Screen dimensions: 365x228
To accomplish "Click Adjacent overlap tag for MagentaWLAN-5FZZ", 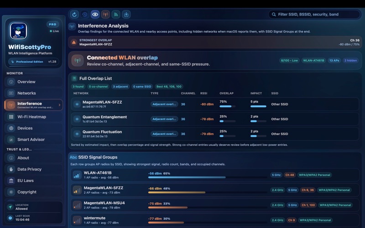I will tap(164, 104).
